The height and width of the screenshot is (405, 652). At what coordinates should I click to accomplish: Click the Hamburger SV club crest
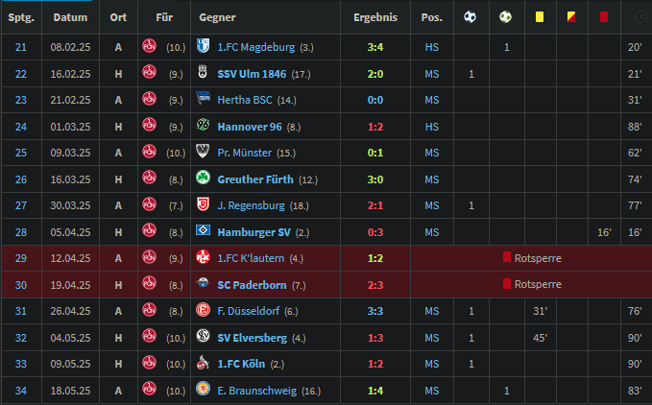click(x=205, y=231)
